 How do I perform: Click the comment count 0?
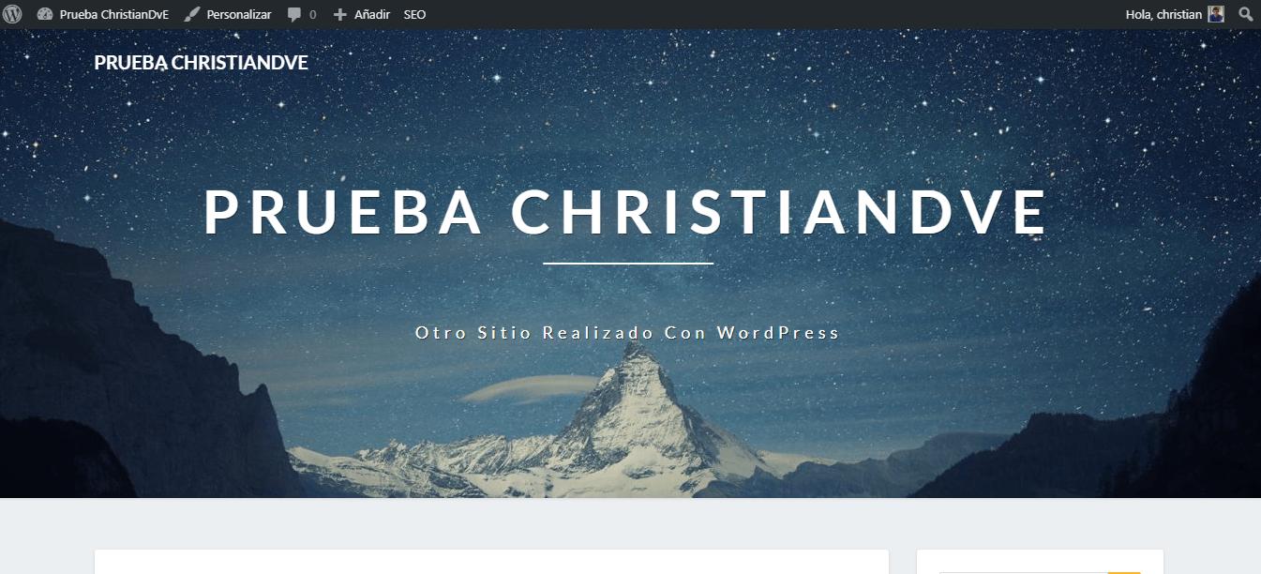point(312,15)
